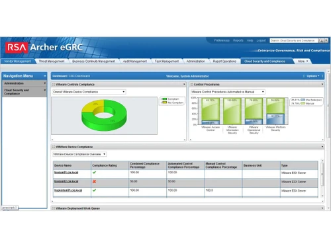
Task: Click the VMware Operational Security bar
Action: click(254, 111)
